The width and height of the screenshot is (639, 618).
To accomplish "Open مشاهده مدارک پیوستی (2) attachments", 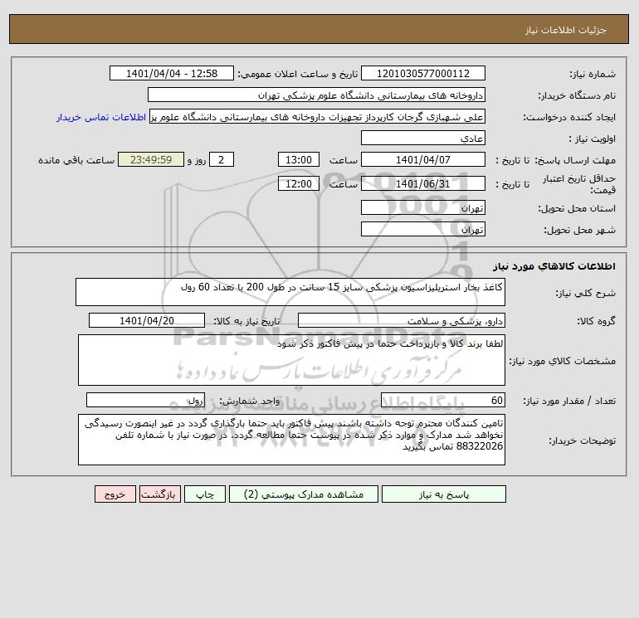I will point(304,494).
